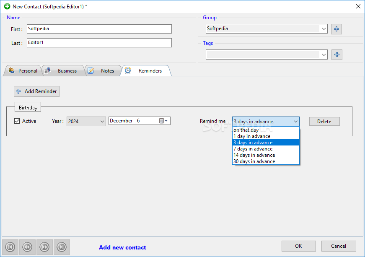This screenshot has height=257, width=365.
Task: Delete the Birthday reminder
Action: pyautogui.click(x=324, y=122)
